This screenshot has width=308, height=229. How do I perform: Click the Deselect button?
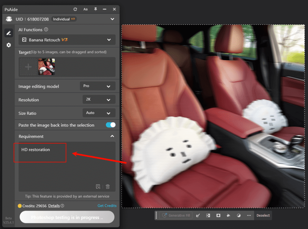(x=263, y=215)
